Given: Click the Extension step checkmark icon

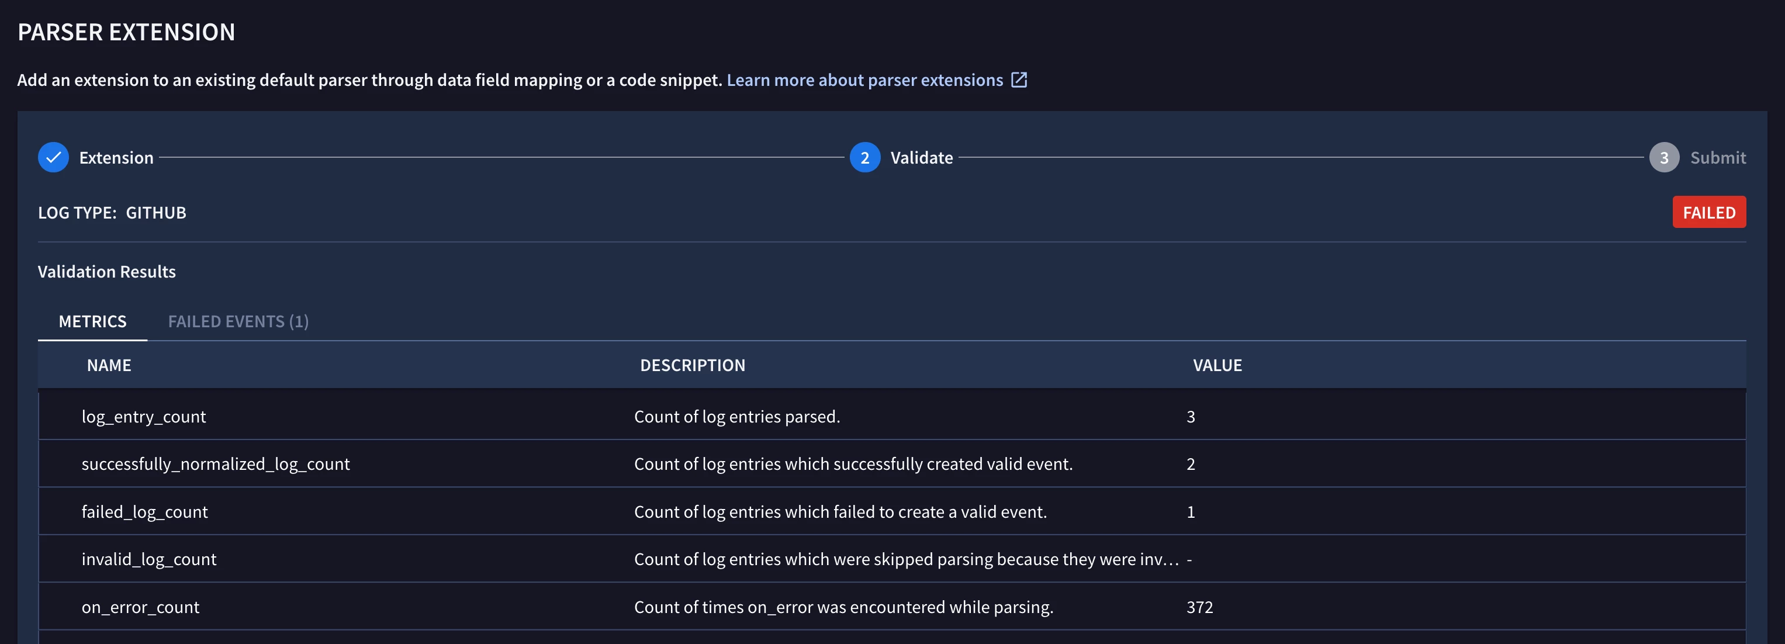Looking at the screenshot, I should (53, 157).
